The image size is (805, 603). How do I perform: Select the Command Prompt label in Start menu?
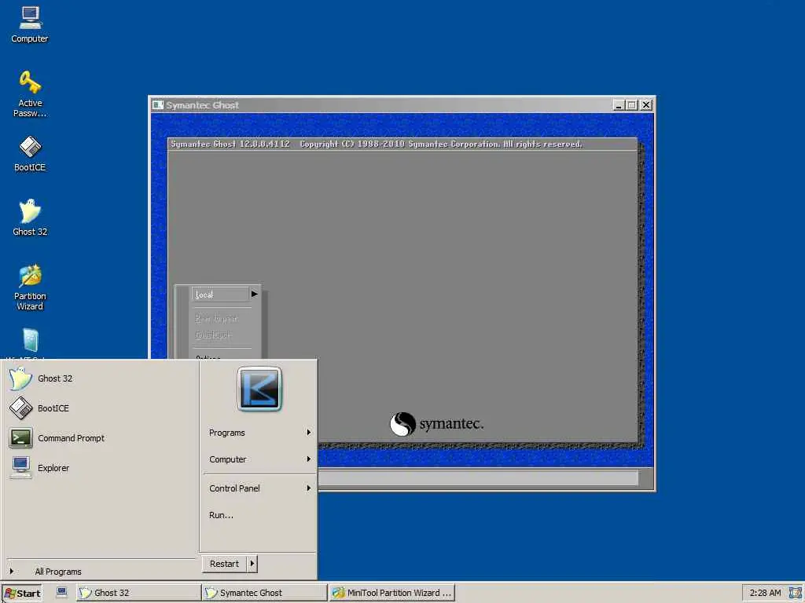[x=71, y=438]
